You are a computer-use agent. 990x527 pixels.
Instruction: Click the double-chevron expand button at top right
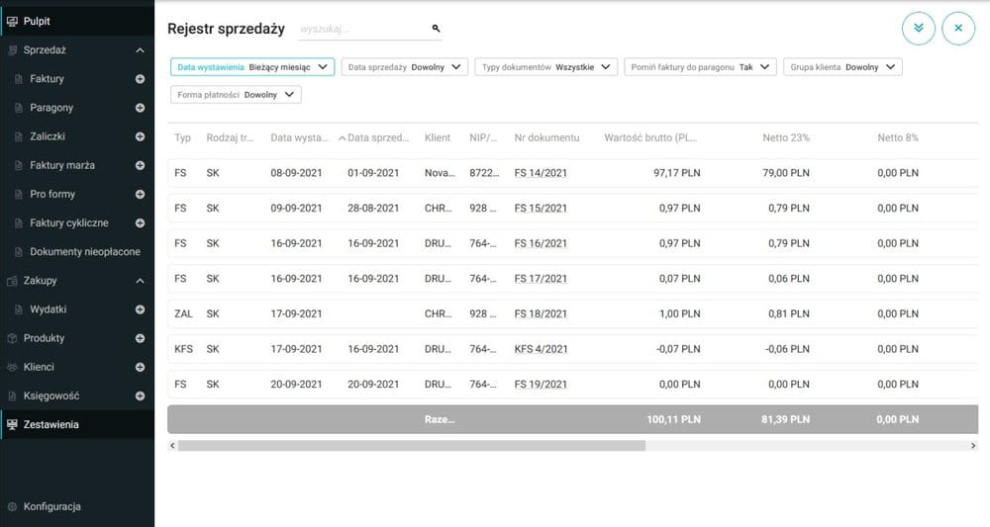click(918, 28)
